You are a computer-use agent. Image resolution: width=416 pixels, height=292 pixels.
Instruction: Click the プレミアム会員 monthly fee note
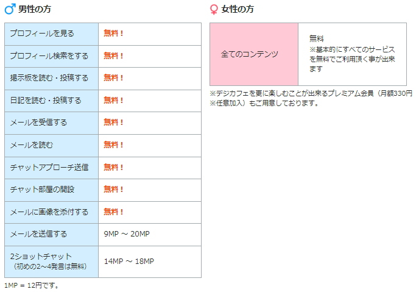point(311,98)
